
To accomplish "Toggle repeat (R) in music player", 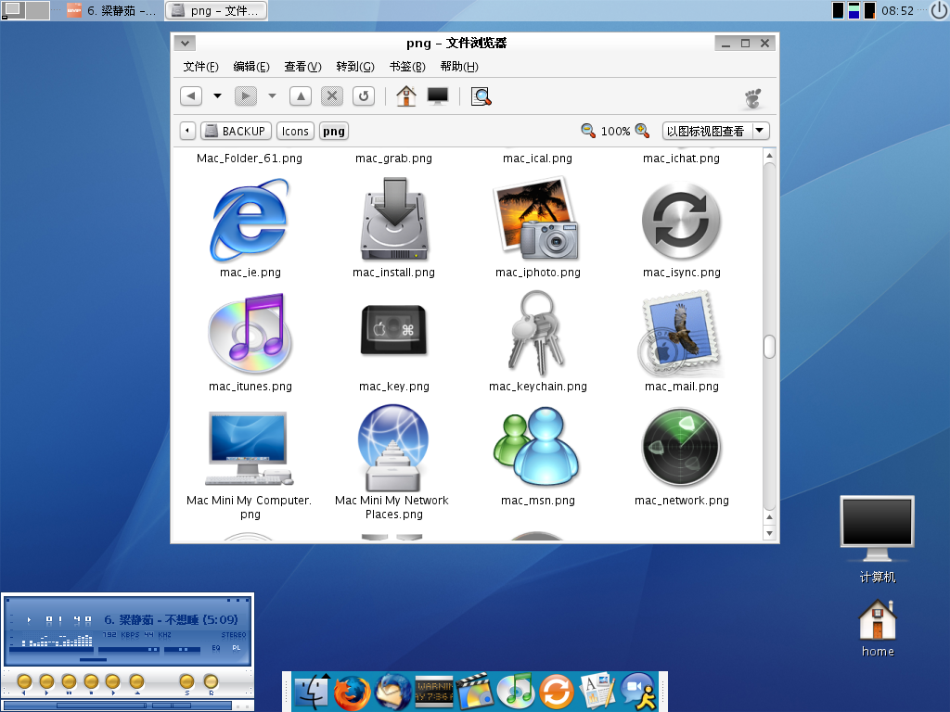I will tap(211, 682).
